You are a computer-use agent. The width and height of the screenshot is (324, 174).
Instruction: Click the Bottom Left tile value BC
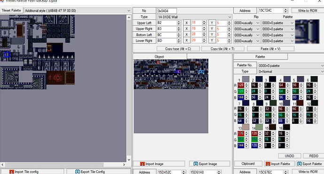click(x=167, y=35)
